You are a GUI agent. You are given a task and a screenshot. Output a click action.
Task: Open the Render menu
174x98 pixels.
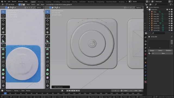coord(14,2)
